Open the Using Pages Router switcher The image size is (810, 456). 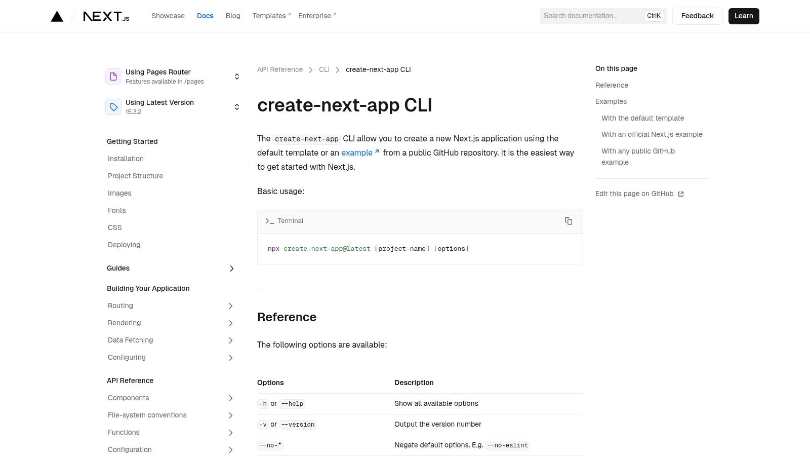click(173, 77)
